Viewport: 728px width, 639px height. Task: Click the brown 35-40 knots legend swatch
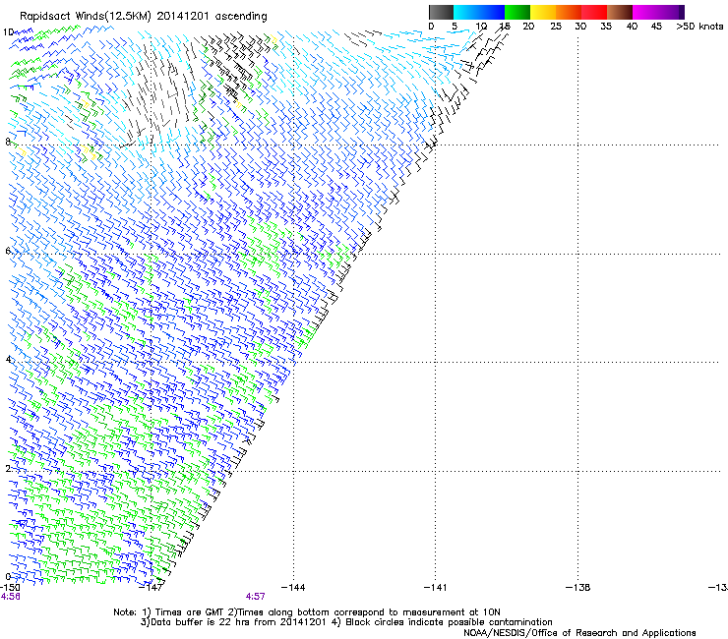pos(620,12)
